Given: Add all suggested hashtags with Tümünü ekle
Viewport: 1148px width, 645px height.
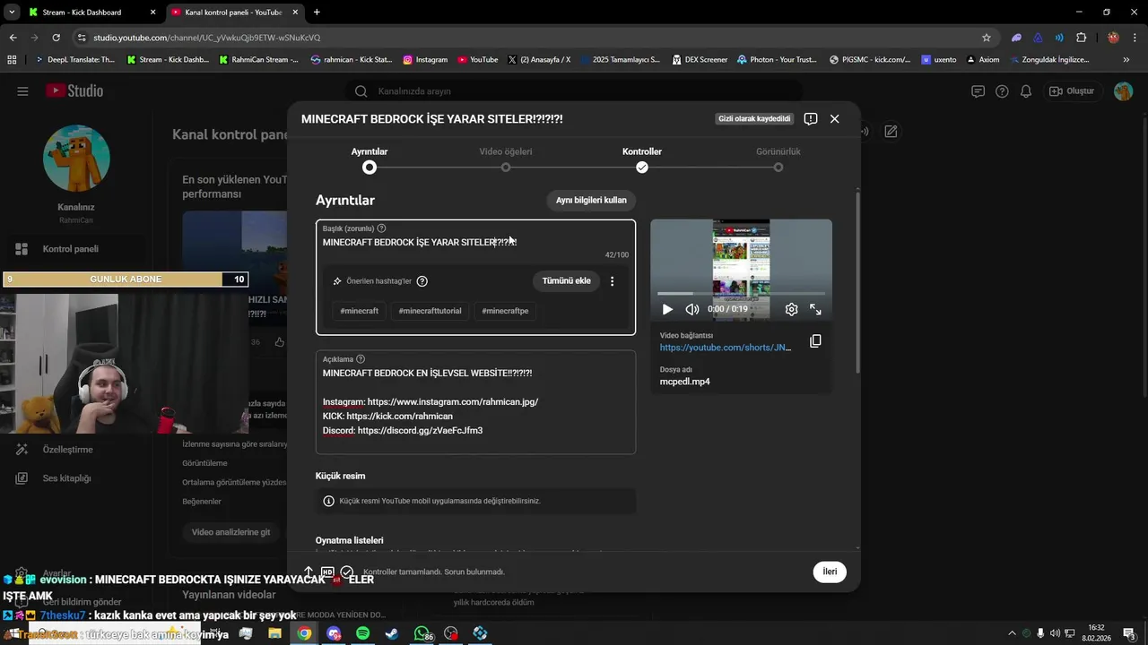Looking at the screenshot, I should pos(567,281).
